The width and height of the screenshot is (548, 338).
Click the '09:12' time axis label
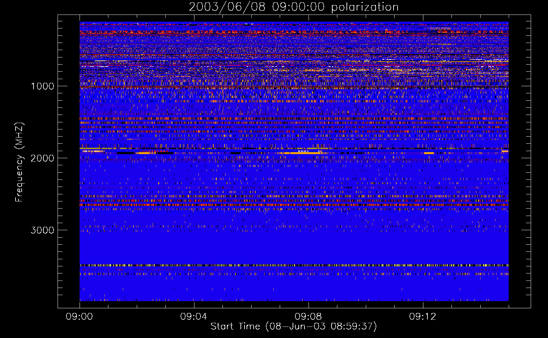[x=423, y=317]
